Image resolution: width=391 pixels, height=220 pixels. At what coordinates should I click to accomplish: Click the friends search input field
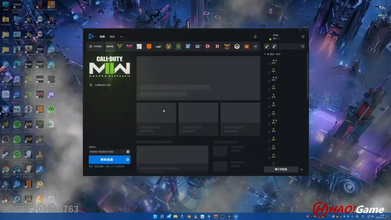coord(289,46)
